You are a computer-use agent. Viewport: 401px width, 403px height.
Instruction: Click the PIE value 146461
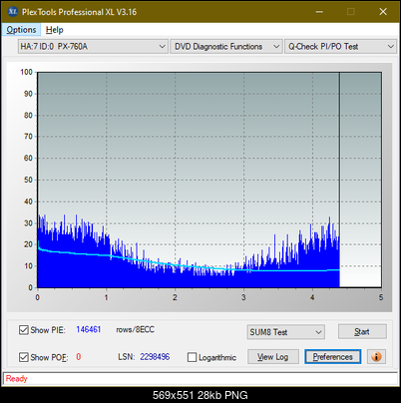tap(89, 329)
